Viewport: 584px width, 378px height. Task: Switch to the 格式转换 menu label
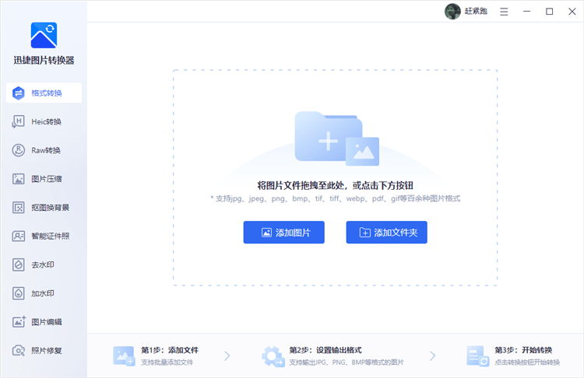coord(47,93)
